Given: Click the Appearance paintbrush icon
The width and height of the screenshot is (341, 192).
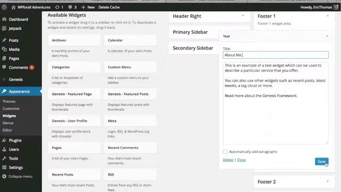Looking at the screenshot, I should pyautogui.click(x=4, y=91).
